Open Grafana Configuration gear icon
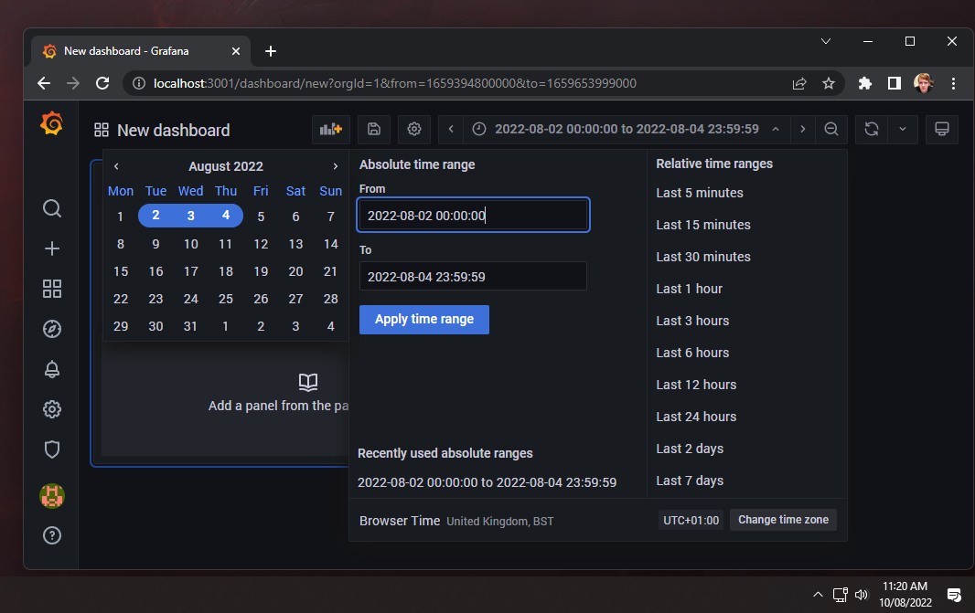Viewport: 975px width, 613px height. pos(51,409)
